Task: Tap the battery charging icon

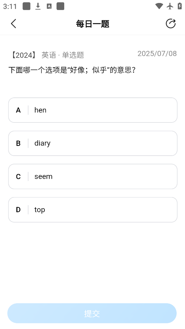Action: (180, 6)
